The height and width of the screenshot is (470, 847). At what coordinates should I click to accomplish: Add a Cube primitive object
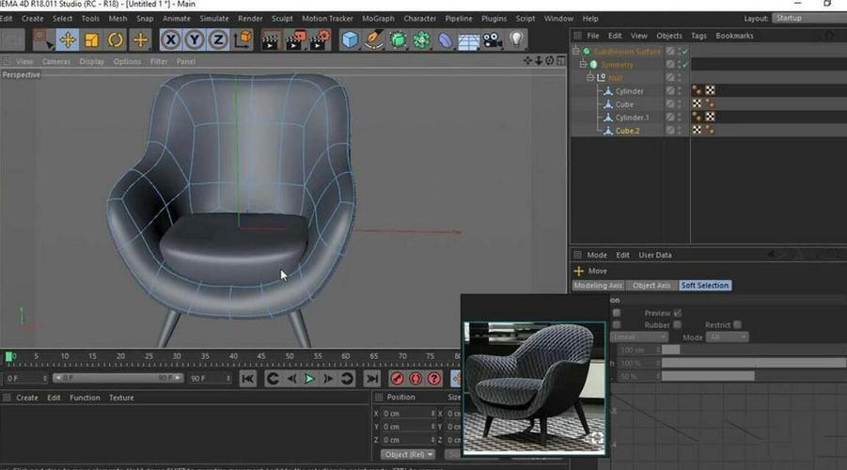point(350,39)
